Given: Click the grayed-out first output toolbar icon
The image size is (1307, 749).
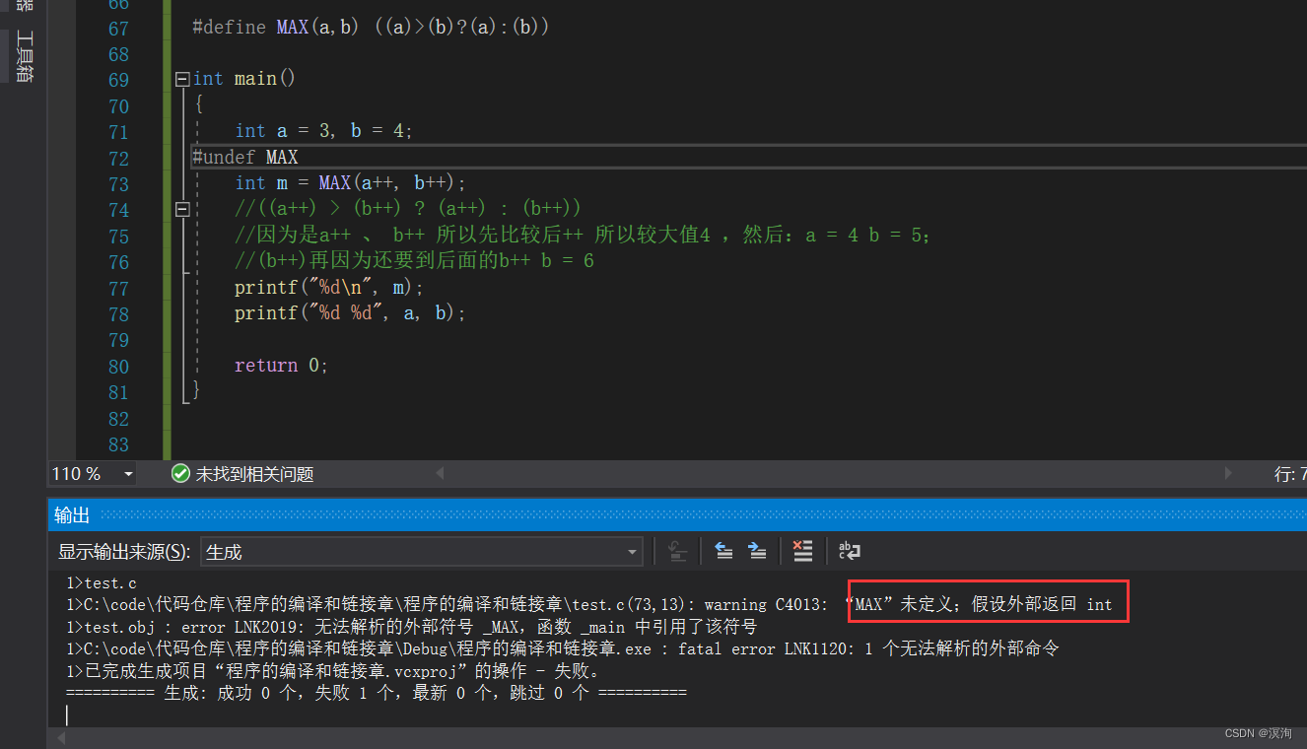Looking at the screenshot, I should pos(677,551).
